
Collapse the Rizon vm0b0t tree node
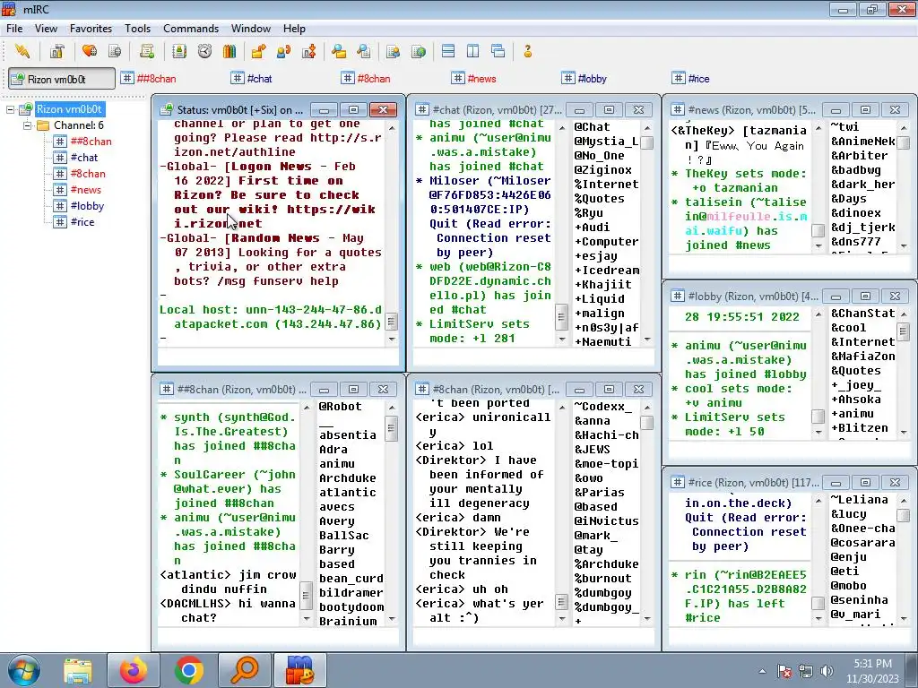[12, 109]
